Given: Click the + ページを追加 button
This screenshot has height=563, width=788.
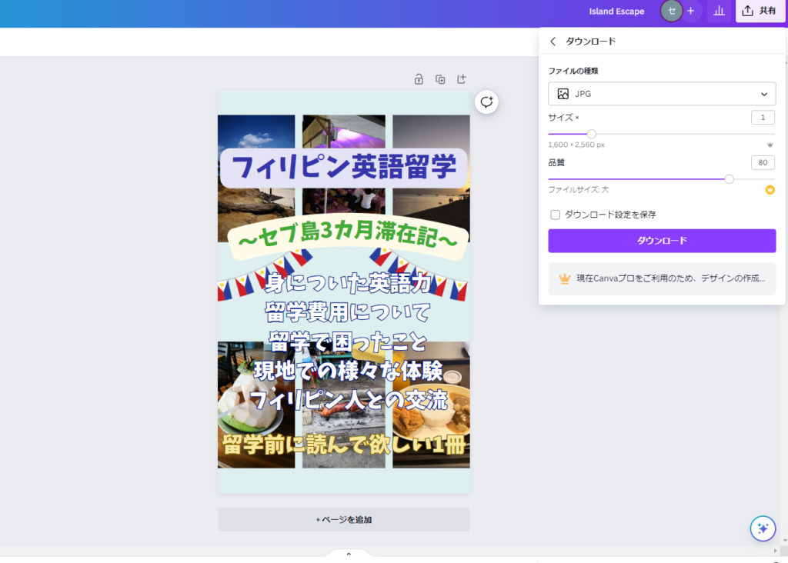Looking at the screenshot, I should click(x=343, y=520).
